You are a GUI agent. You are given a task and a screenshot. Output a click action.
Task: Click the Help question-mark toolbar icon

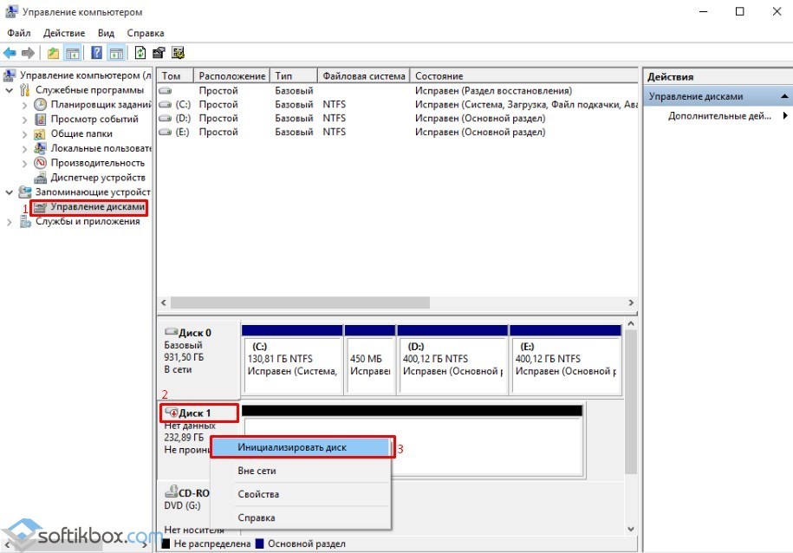tap(96, 53)
